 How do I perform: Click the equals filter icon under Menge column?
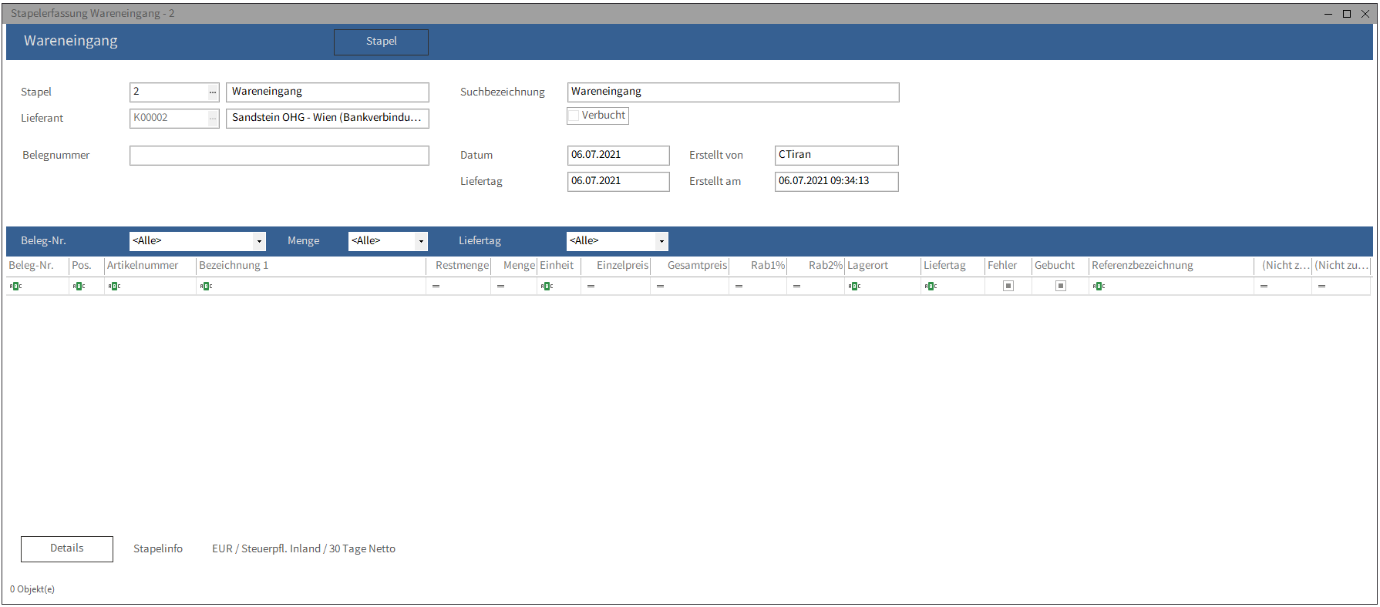coord(500,286)
